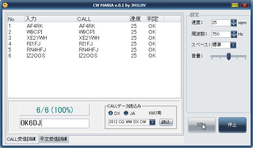Image resolution: width=253 pixels, height=148 pixels.
Task: Decrease speed with the wpm down arrow
Action: 234,24
